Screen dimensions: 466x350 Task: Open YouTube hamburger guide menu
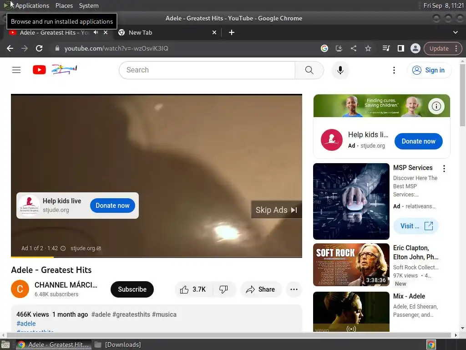(x=16, y=70)
